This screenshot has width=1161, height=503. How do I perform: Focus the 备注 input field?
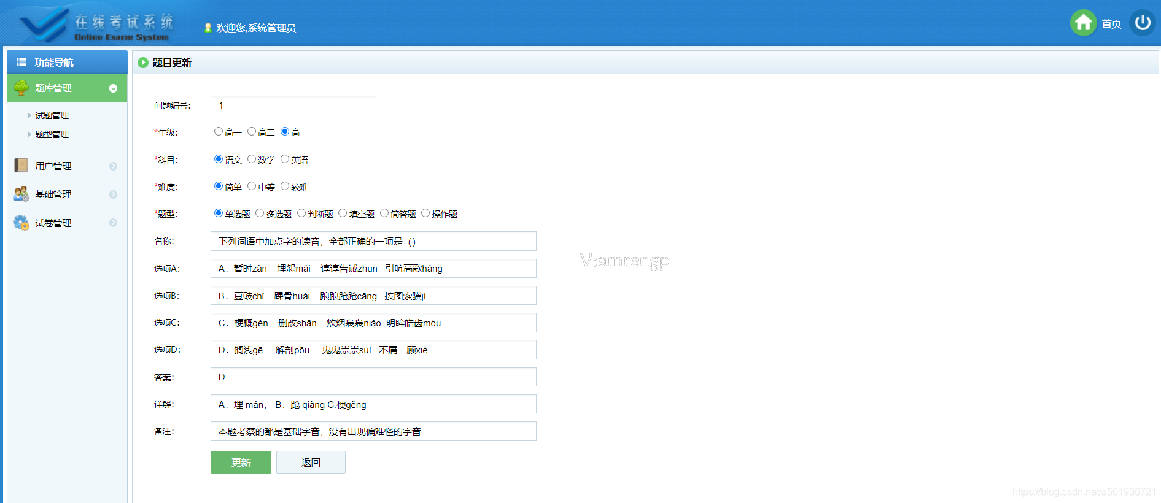pyautogui.click(x=373, y=431)
